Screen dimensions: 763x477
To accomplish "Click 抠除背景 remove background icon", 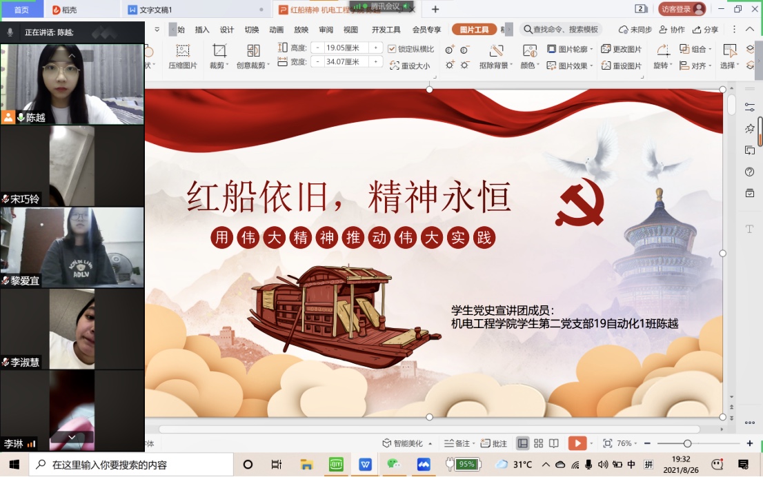I will click(496, 51).
